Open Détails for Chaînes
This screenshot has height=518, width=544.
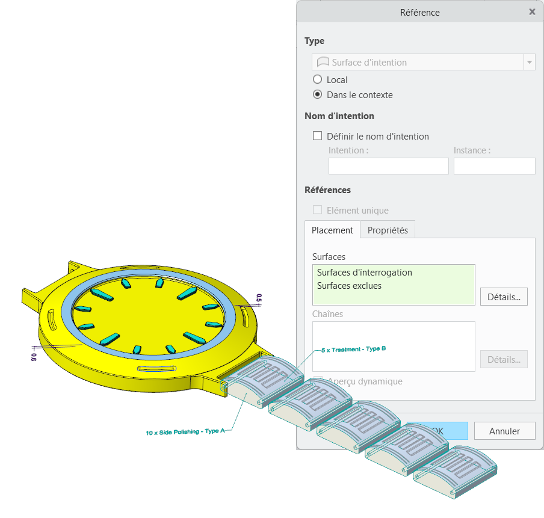[x=504, y=359]
